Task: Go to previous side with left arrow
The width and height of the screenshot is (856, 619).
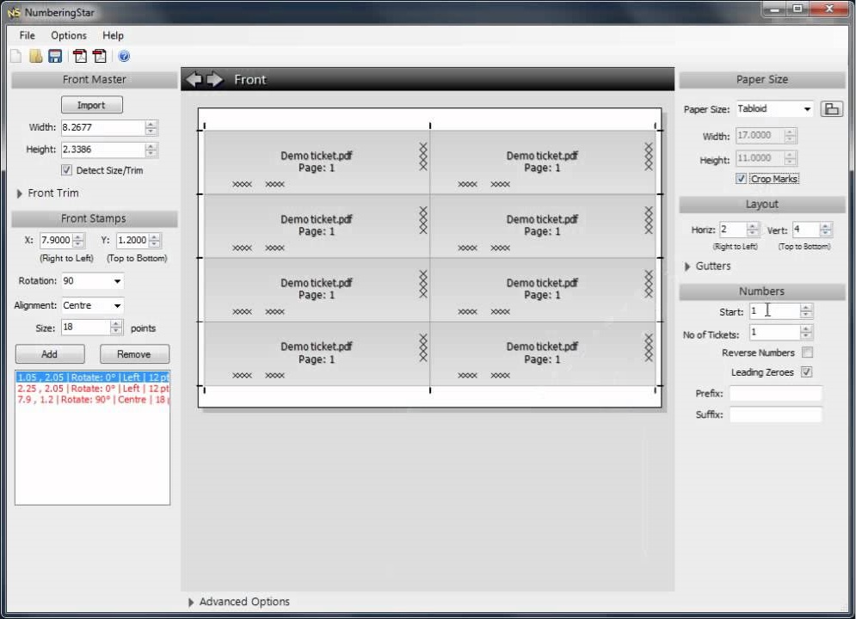Action: pyautogui.click(x=194, y=79)
